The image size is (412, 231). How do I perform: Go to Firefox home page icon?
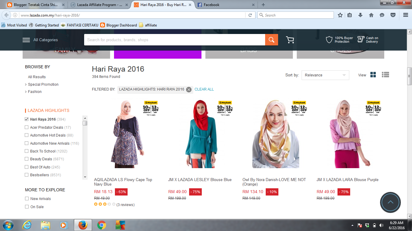pyautogui.click(x=371, y=15)
